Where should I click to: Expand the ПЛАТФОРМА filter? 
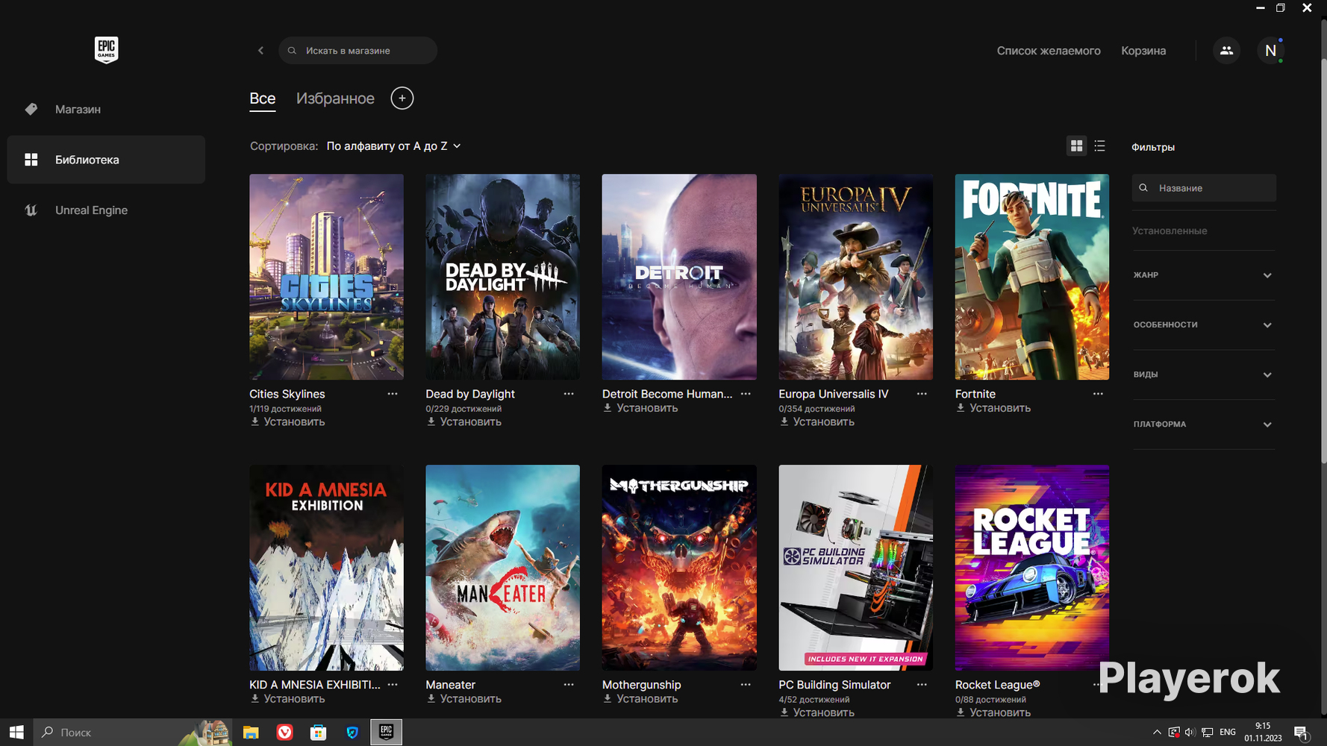[1203, 424]
